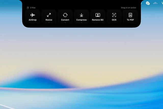Choose the 'OCR' action label
Screen dimensions: 163x109
pos(114,20)
